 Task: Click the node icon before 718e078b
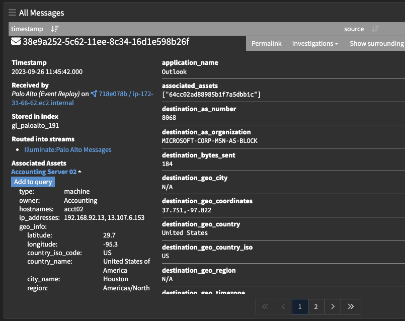tap(94, 94)
